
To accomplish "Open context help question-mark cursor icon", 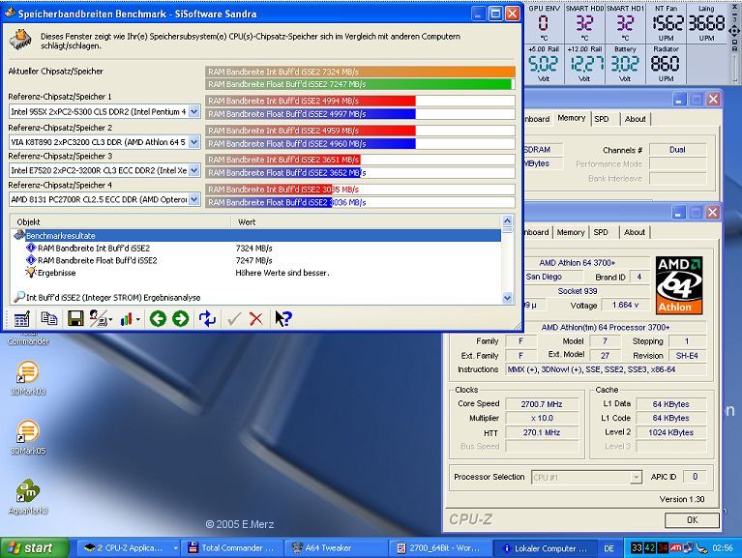I will pyautogui.click(x=283, y=319).
